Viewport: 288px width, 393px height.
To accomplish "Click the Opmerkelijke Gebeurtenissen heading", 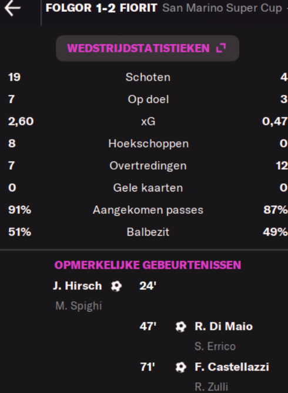I will point(148,265).
